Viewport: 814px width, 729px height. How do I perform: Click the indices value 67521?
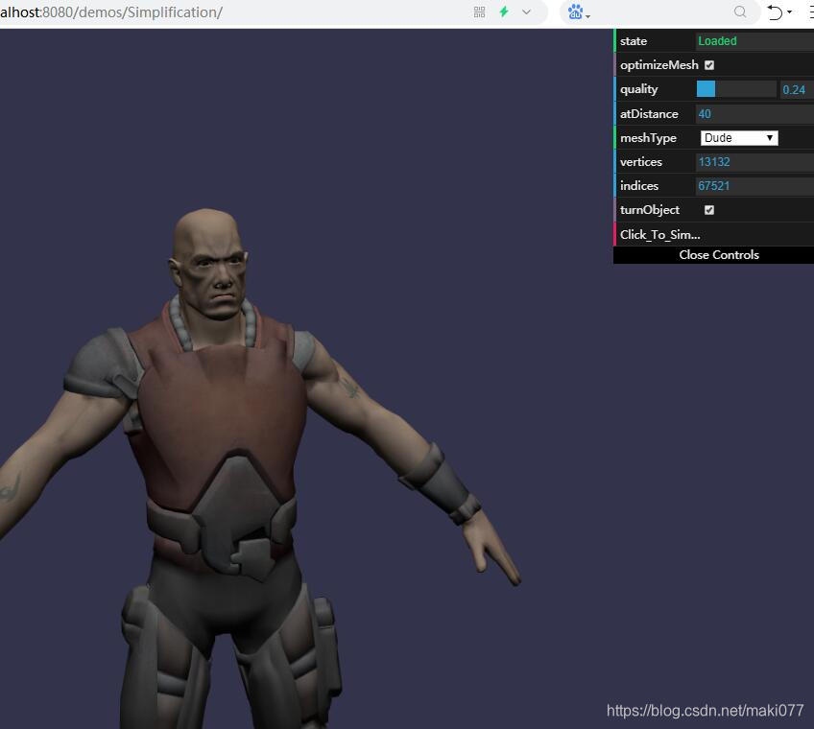tap(754, 186)
